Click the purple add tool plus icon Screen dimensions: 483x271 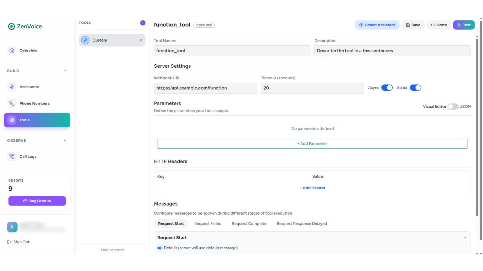[x=143, y=23]
